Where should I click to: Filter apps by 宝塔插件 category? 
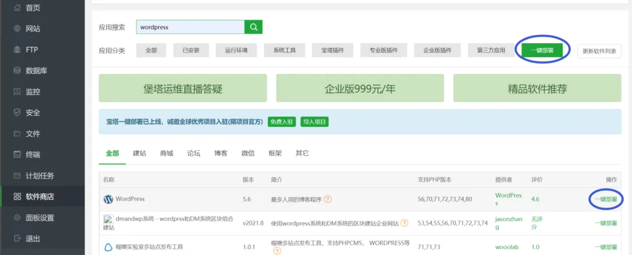pyautogui.click(x=333, y=51)
